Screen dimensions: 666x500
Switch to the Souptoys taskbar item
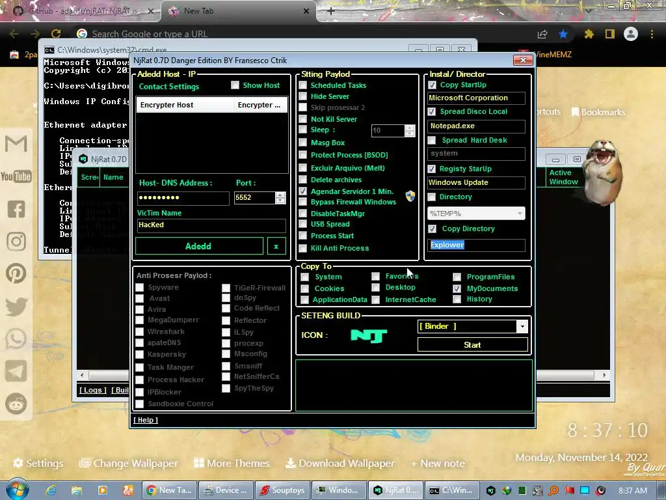pyautogui.click(x=282, y=490)
